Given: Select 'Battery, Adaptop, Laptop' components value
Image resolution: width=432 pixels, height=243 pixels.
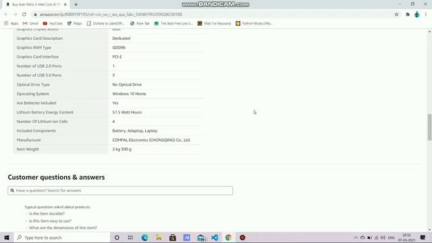Looking at the screenshot, I should (135, 130).
